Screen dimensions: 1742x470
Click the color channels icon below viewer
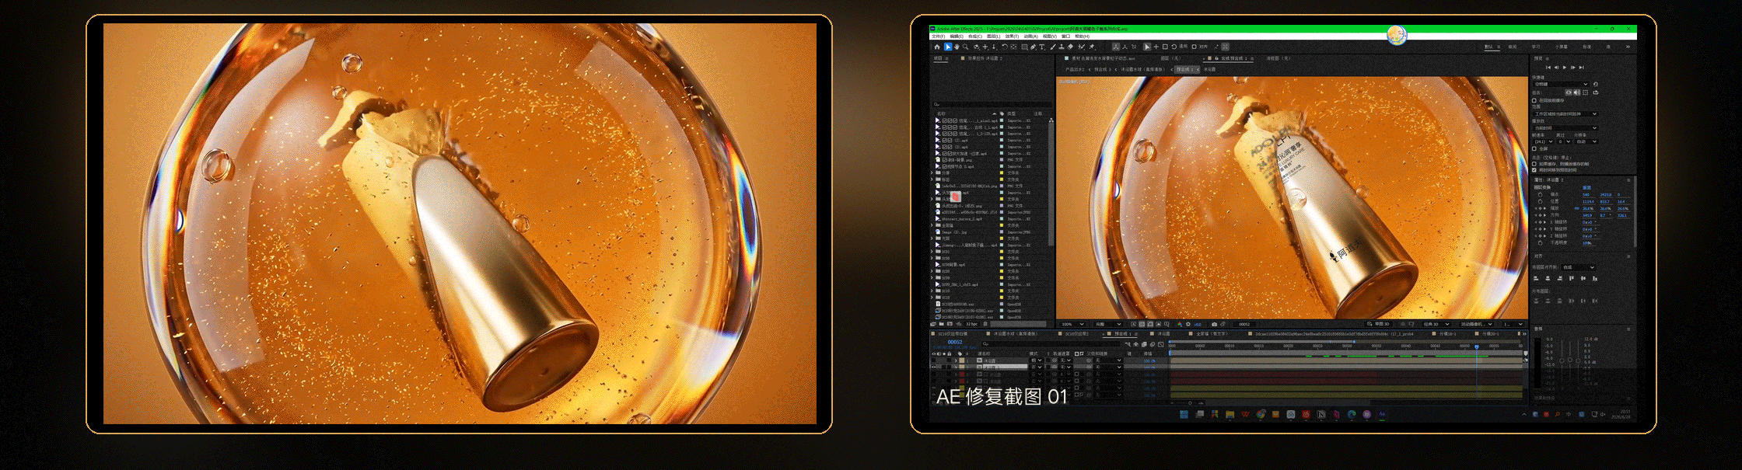pos(1180,324)
